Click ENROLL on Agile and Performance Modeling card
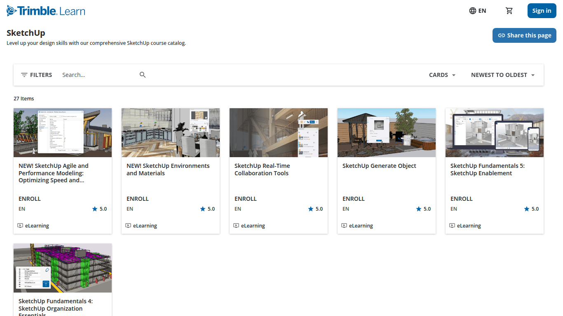563x316 pixels. (30, 199)
